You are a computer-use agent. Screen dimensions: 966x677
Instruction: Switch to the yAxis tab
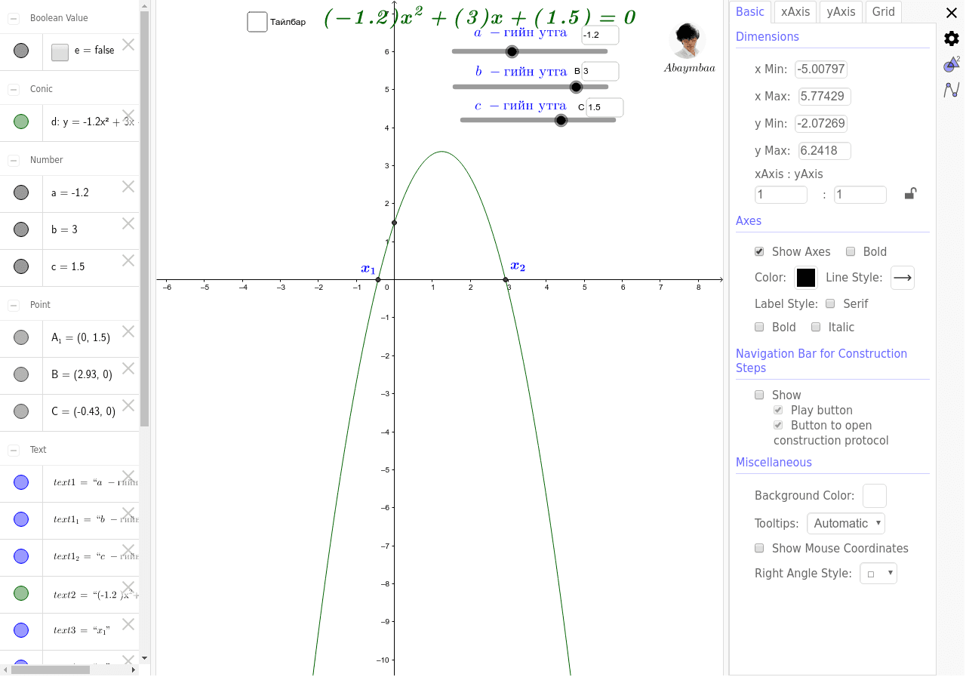click(x=841, y=11)
